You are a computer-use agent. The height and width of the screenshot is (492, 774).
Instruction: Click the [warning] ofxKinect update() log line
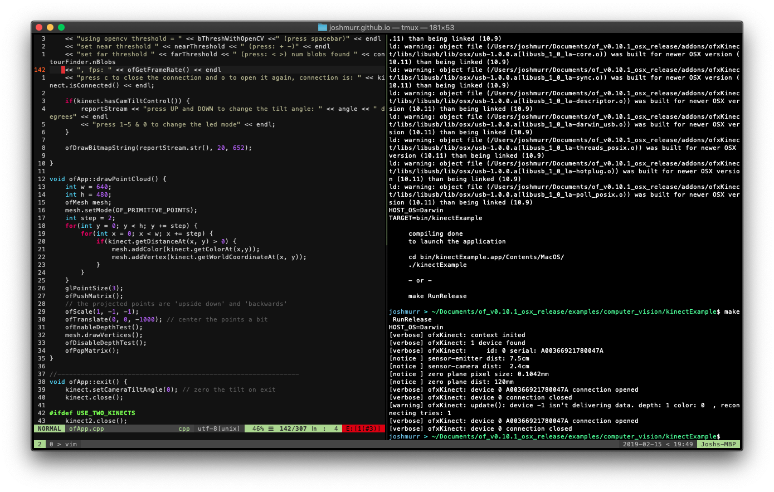[564, 409]
